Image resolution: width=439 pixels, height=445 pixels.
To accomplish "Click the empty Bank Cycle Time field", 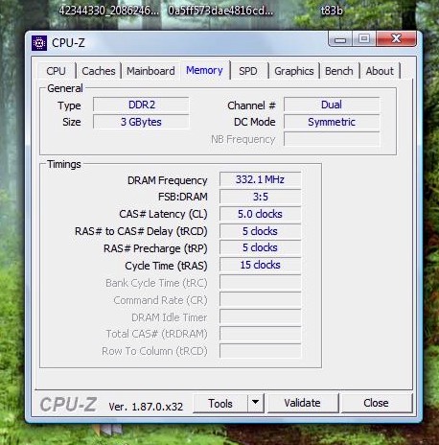I will [x=260, y=283].
